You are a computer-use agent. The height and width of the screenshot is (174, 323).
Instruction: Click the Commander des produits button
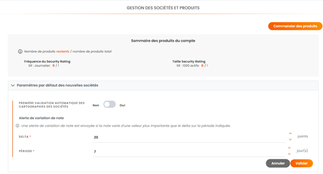pyautogui.click(x=295, y=26)
